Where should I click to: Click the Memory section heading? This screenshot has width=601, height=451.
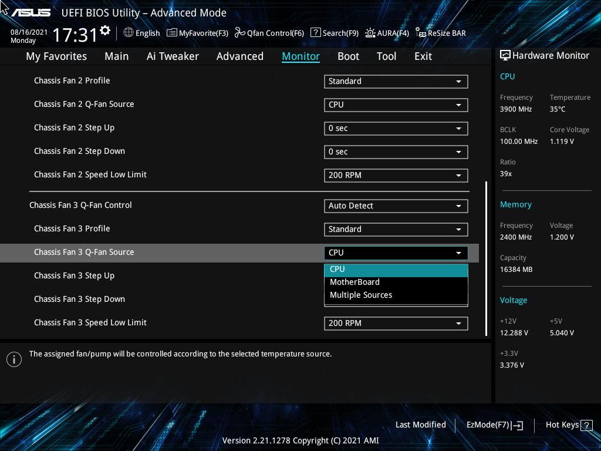click(516, 205)
